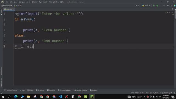
Task: Click the main.py breadcrumb in the navigation bar
Action: pyautogui.click(x=18, y=5)
